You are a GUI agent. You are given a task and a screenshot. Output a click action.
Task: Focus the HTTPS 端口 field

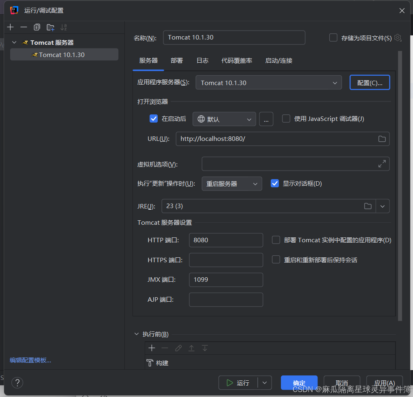click(x=226, y=260)
